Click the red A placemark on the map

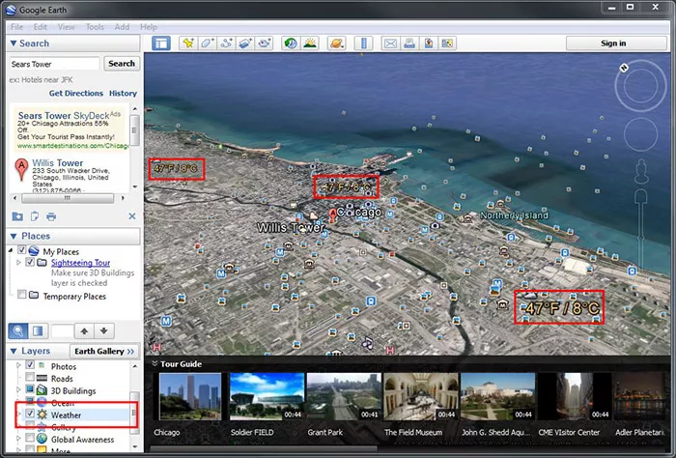click(332, 215)
